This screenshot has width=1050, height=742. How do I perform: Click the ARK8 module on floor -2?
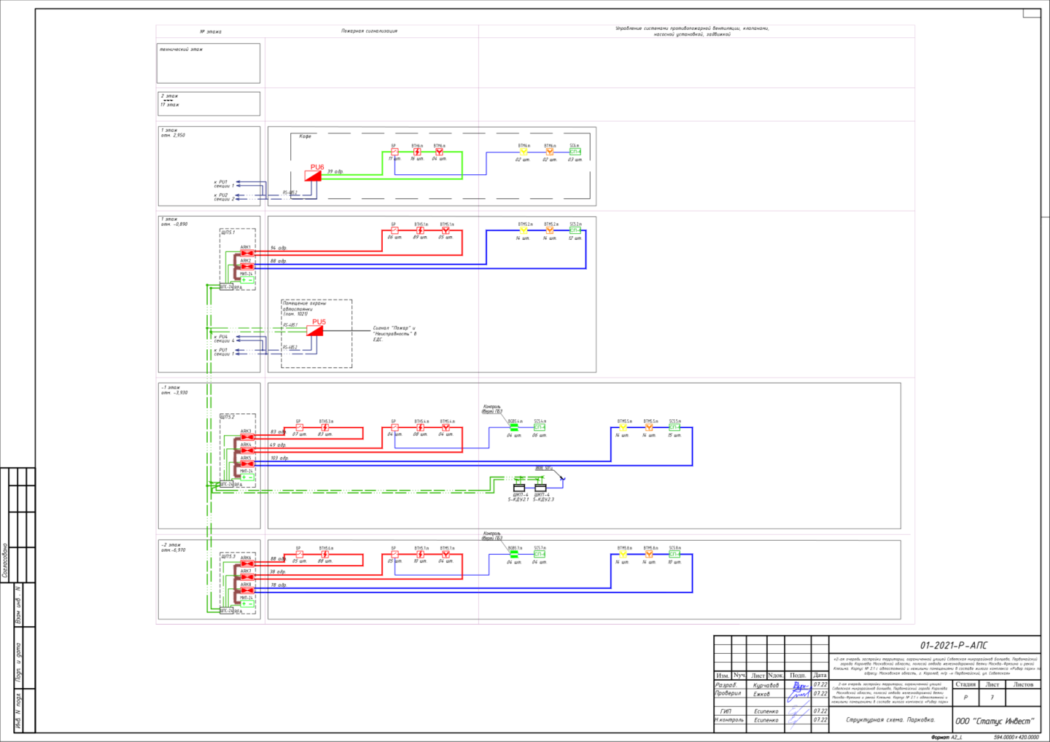(247, 590)
